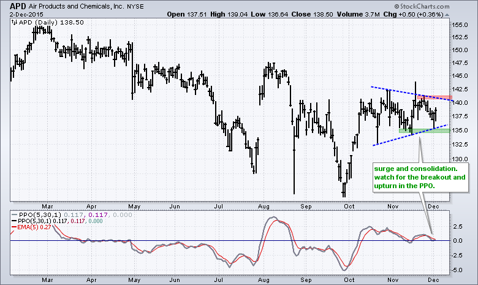478x285 pixels.
Task: Click the 150.0 price axis label
Action: pyautogui.click(x=460, y=50)
